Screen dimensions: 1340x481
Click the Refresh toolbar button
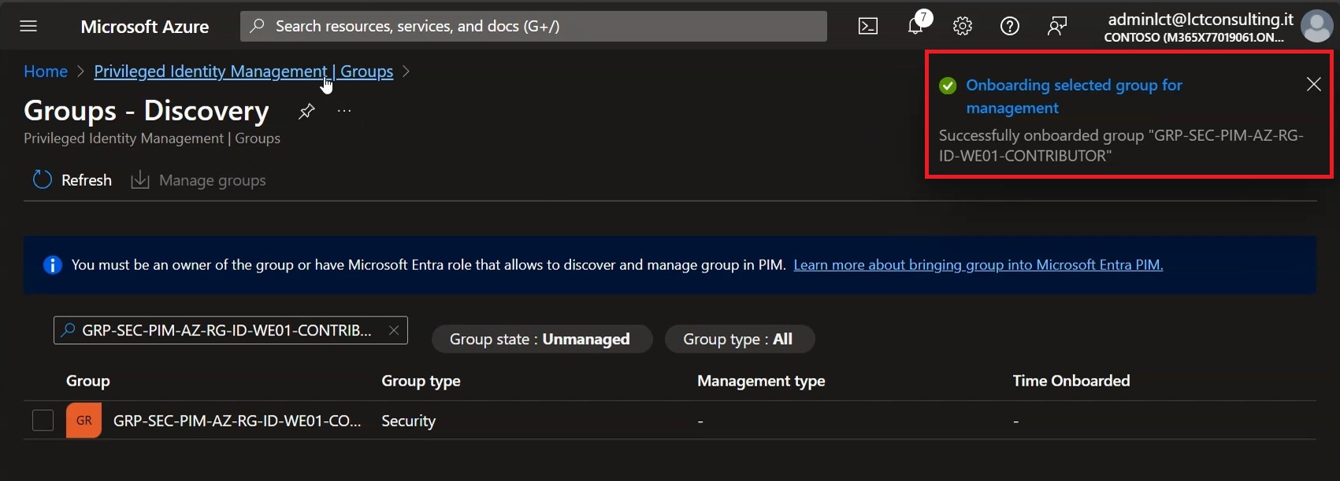72,180
